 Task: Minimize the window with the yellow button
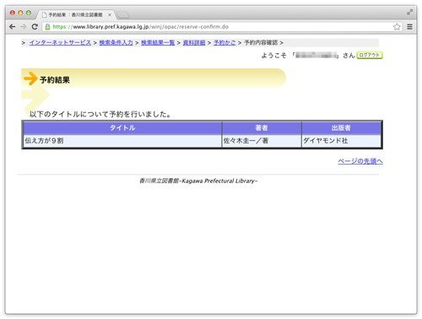[20, 13]
